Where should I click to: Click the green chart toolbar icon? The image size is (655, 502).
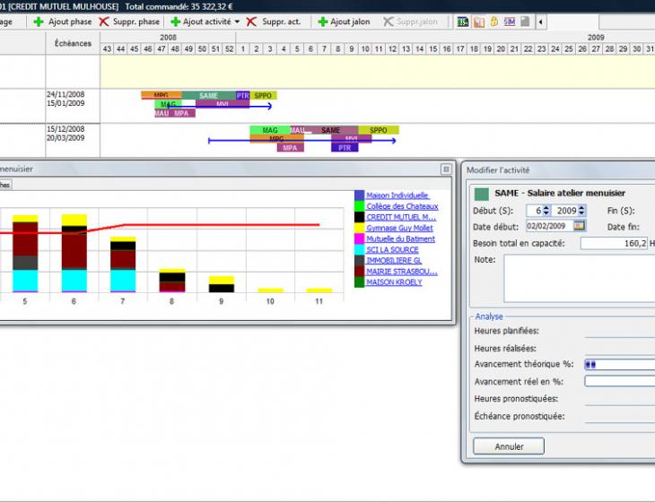tap(463, 22)
